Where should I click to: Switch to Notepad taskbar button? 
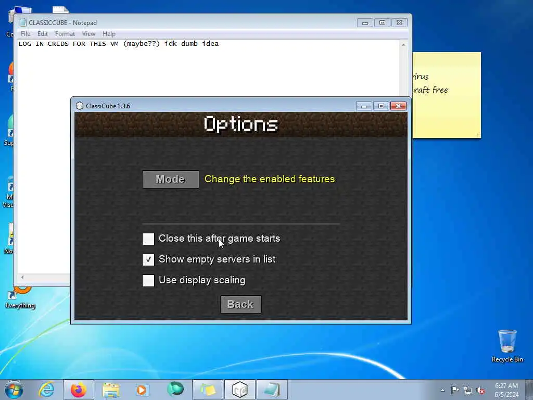(x=272, y=390)
